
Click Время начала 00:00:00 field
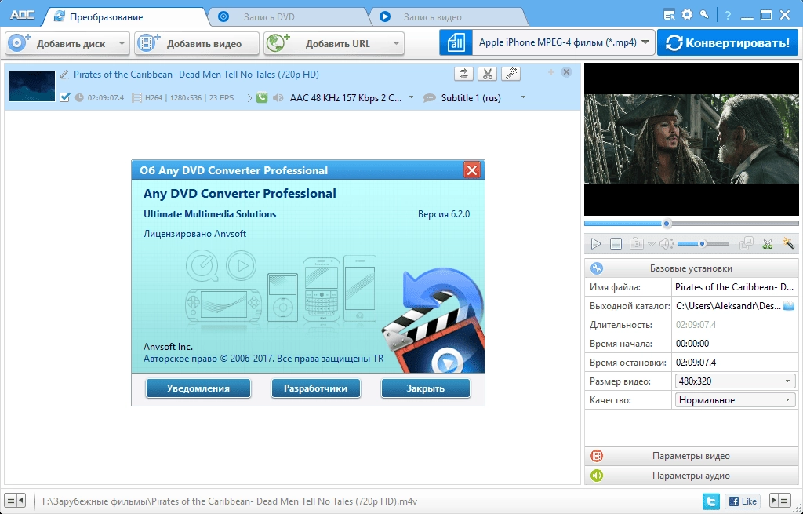735,344
